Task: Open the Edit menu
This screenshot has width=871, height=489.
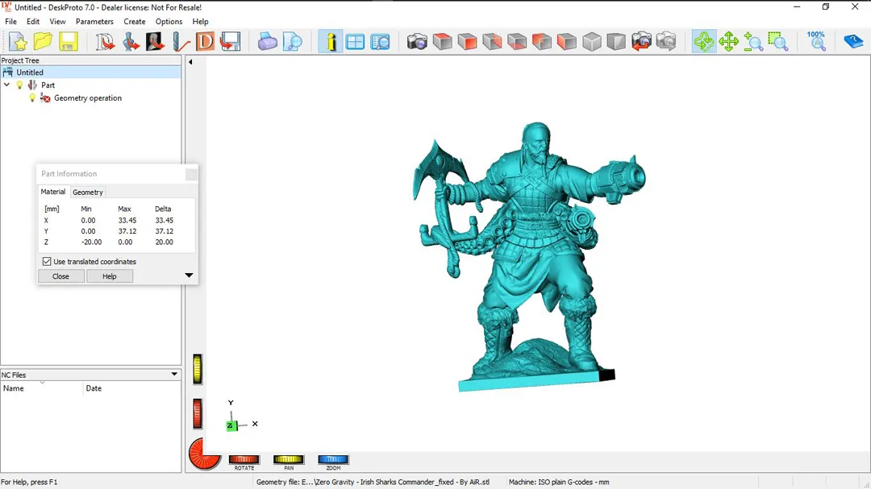Action: 33,22
